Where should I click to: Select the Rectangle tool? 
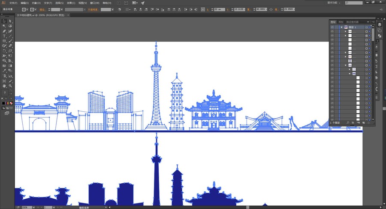(x=4, y=41)
